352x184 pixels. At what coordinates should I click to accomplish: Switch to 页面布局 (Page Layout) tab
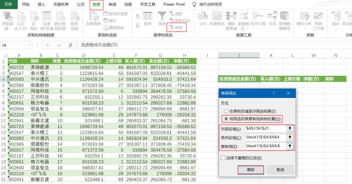coord(61,4)
